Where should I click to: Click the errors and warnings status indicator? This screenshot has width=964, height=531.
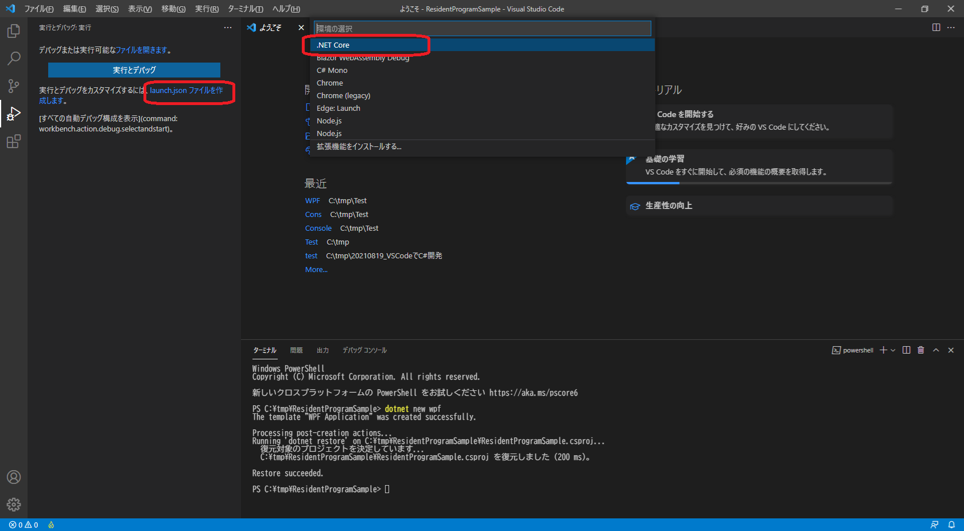pyautogui.click(x=24, y=525)
